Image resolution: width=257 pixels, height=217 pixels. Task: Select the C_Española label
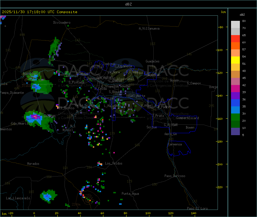(123, 66)
